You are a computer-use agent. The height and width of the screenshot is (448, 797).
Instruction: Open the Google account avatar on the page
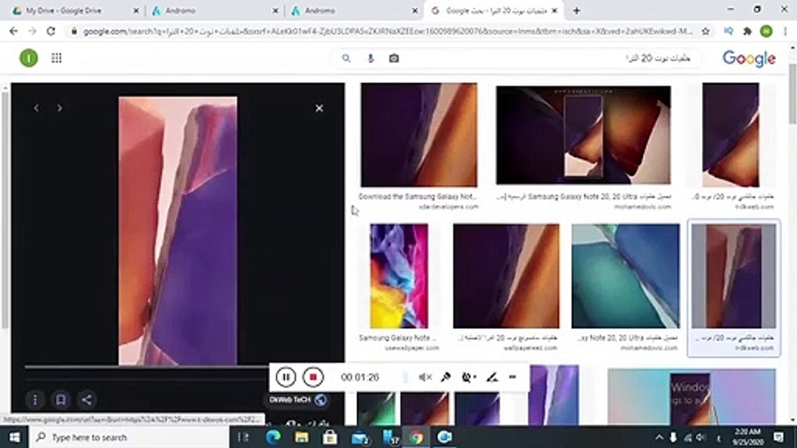coord(29,58)
